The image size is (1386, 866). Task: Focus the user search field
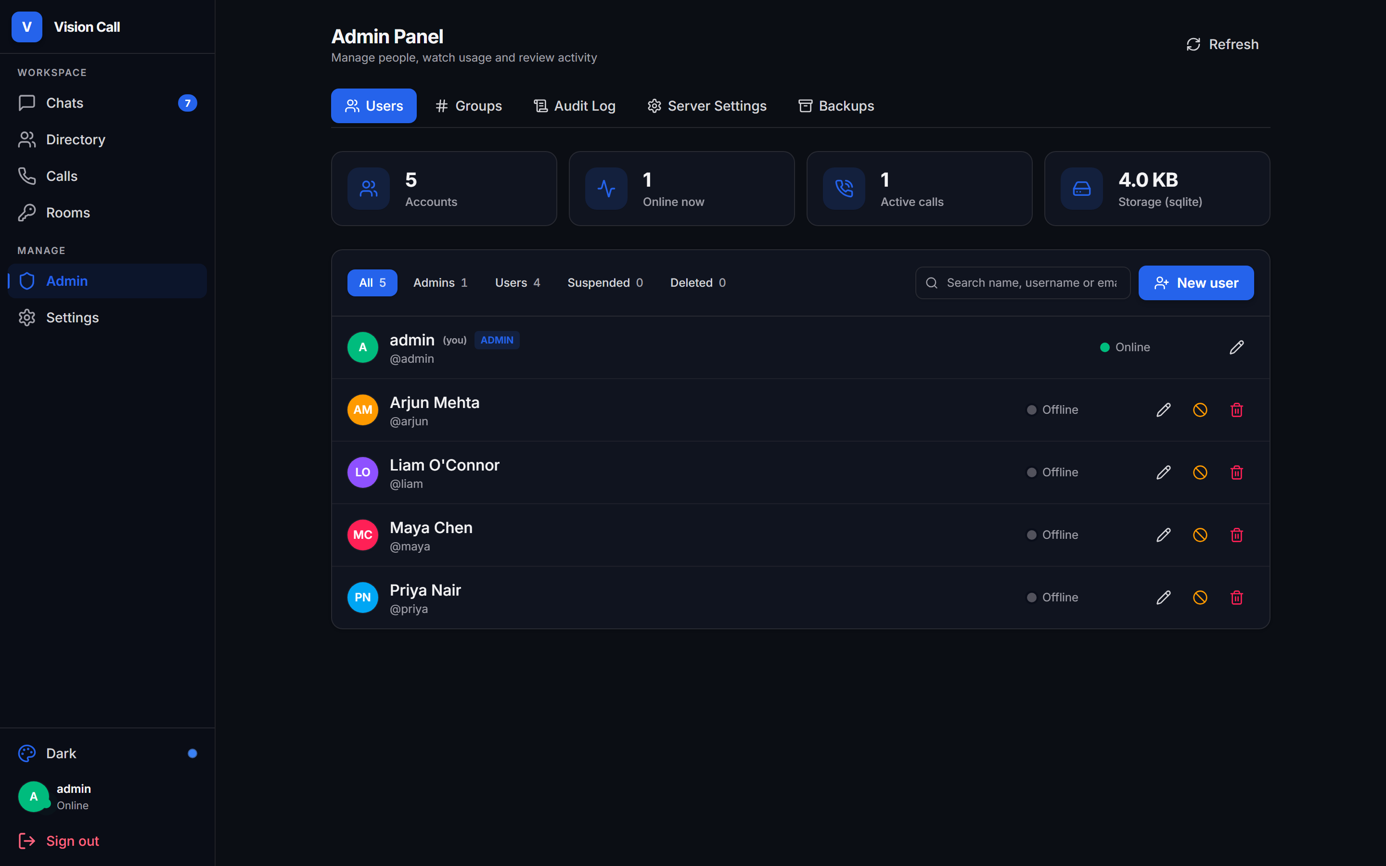[x=1022, y=283]
